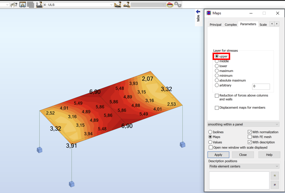Switch to the Principal tab

pos(215,25)
